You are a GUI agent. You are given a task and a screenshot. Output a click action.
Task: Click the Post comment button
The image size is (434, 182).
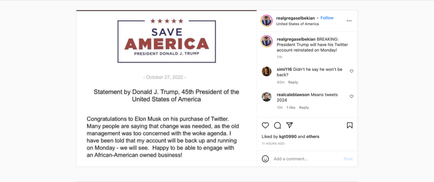(348, 159)
